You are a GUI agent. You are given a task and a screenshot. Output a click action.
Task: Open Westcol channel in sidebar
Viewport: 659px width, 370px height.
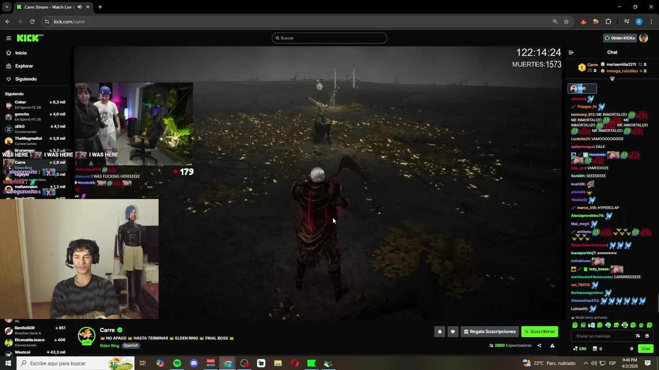point(35,353)
